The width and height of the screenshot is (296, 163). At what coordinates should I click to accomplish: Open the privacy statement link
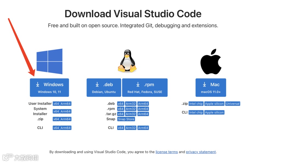[x=201, y=152]
